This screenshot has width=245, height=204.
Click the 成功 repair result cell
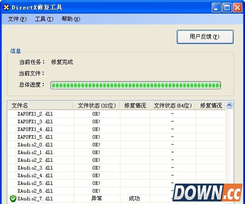134,199
